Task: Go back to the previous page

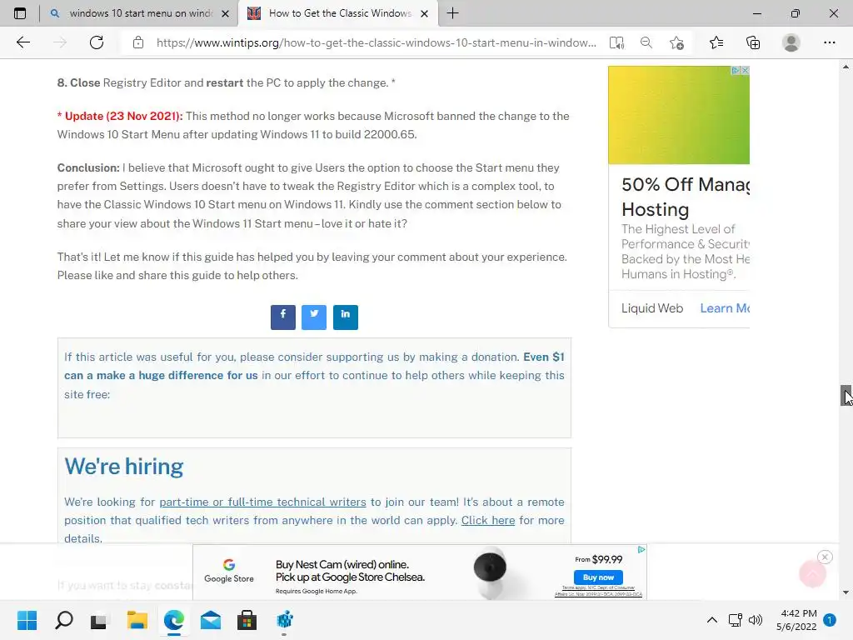Action: tap(22, 42)
